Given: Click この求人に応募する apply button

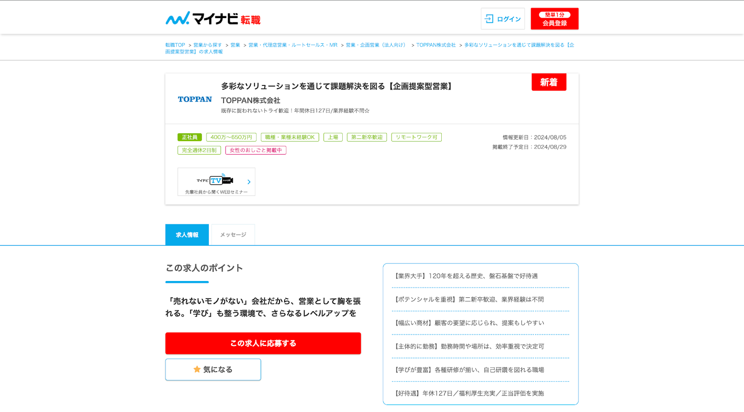Looking at the screenshot, I should pyautogui.click(x=263, y=343).
